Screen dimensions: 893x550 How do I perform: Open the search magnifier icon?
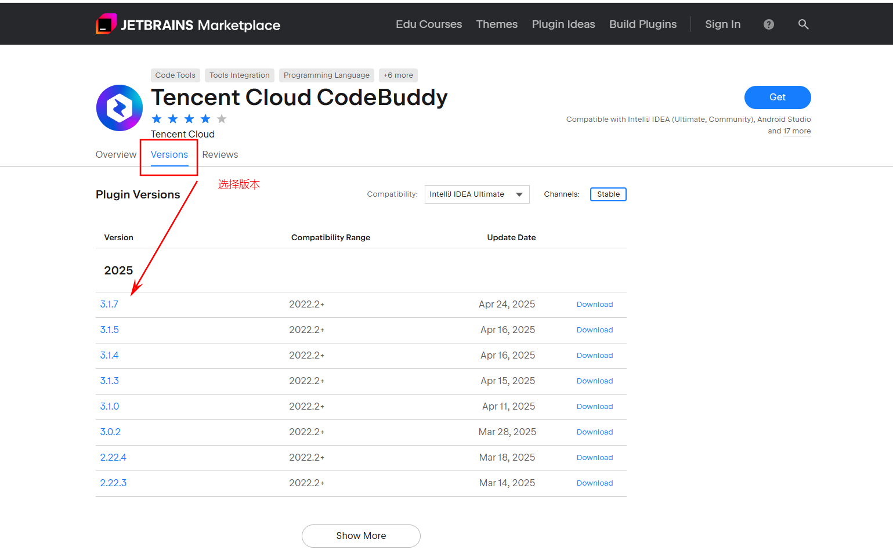pos(804,24)
